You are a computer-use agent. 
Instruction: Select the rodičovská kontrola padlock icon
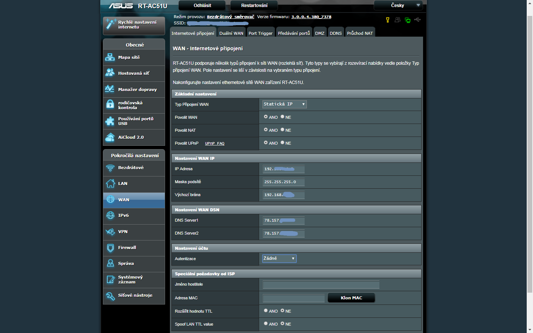(110, 105)
